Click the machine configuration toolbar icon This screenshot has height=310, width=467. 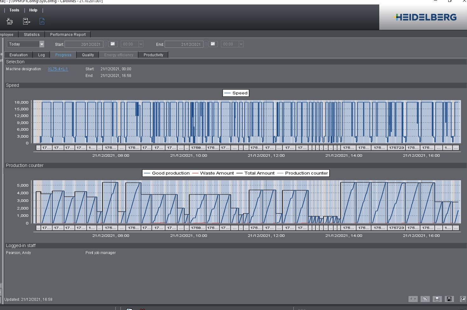point(10,21)
